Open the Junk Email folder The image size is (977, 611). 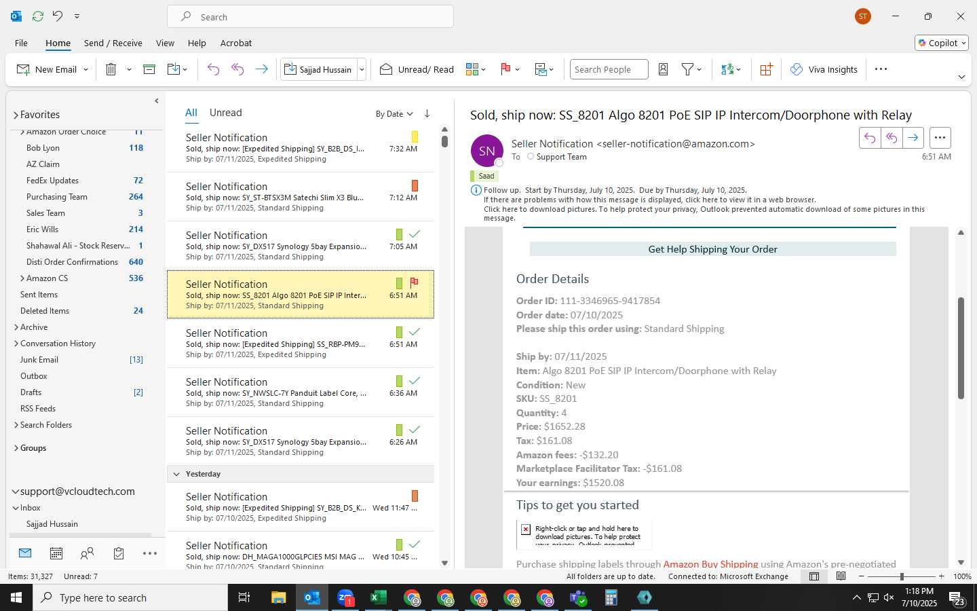(39, 360)
